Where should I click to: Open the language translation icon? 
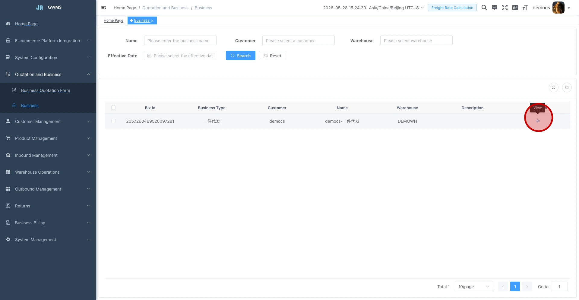click(515, 8)
